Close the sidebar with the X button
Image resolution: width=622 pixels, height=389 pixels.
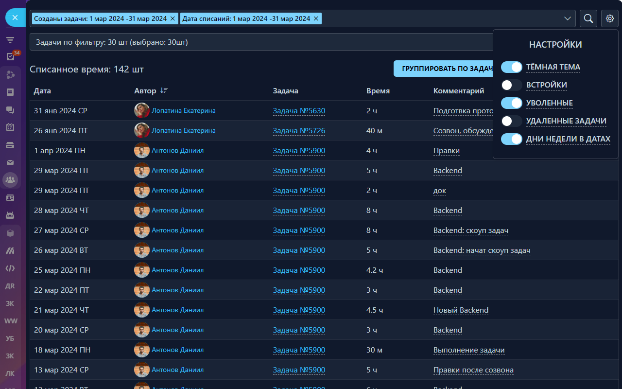pyautogui.click(x=15, y=18)
